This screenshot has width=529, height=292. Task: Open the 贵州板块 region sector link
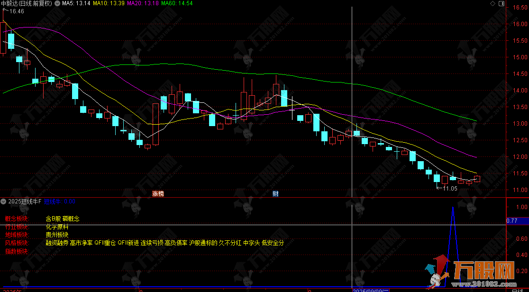click(57, 235)
